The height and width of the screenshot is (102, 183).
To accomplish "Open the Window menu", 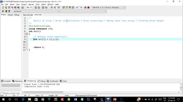I will coord(50,5).
